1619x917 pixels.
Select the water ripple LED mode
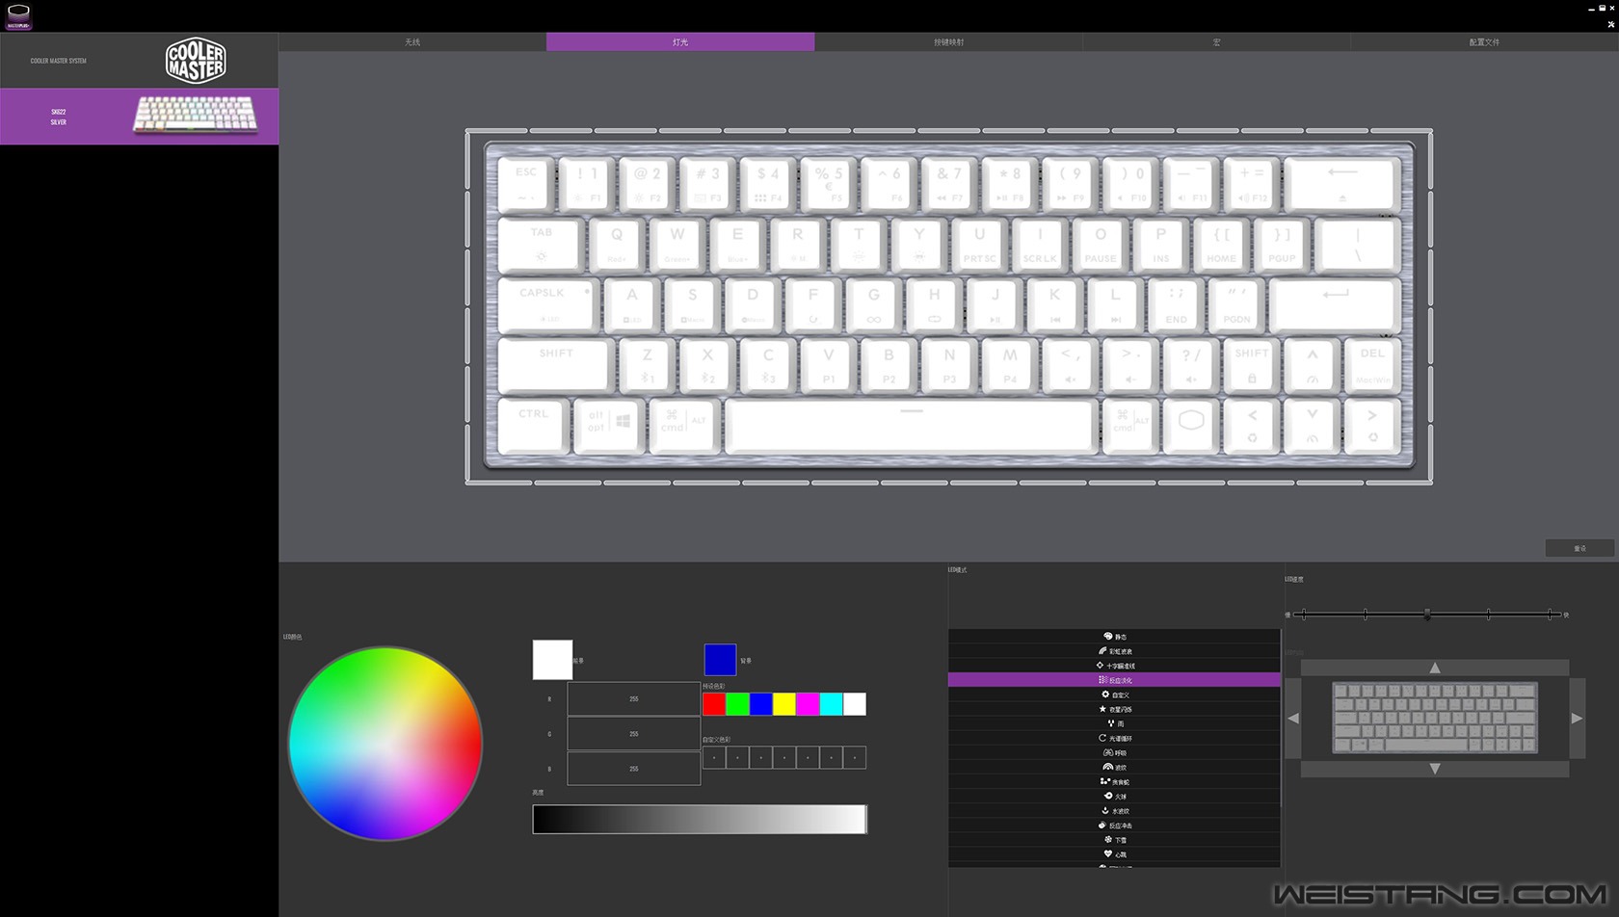coord(1114,810)
